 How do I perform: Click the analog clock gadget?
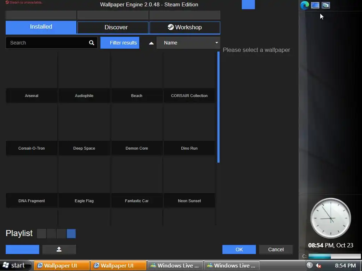(x=331, y=218)
